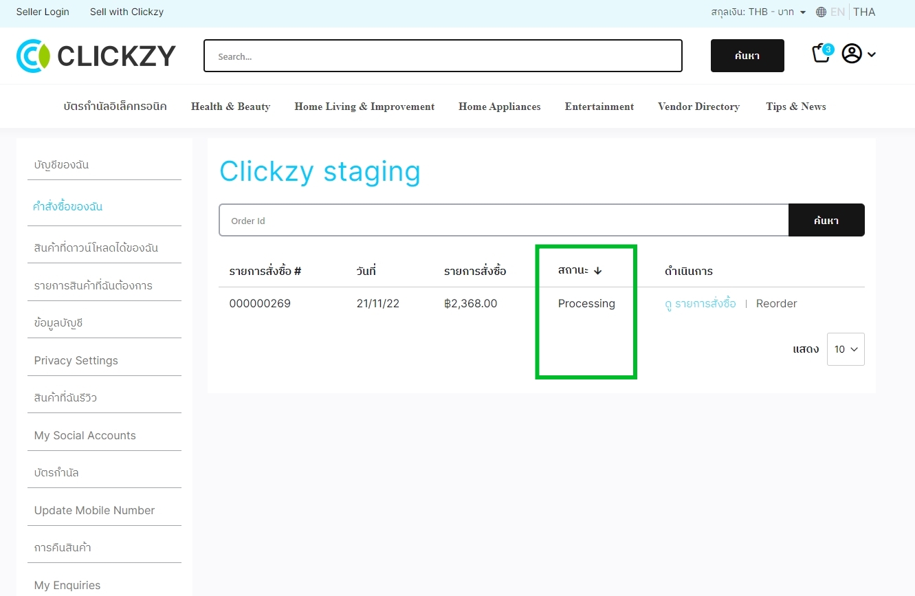Expand the account menu chevron
This screenshot has width=915, height=596.
(x=872, y=54)
